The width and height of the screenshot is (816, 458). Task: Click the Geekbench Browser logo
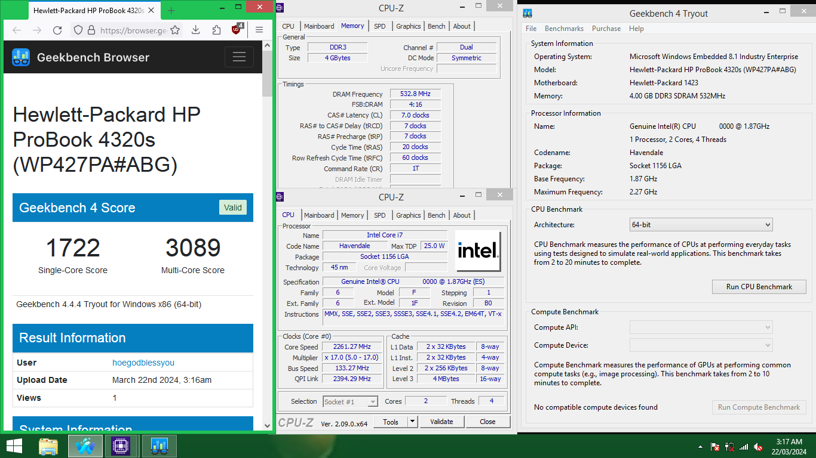(21, 57)
